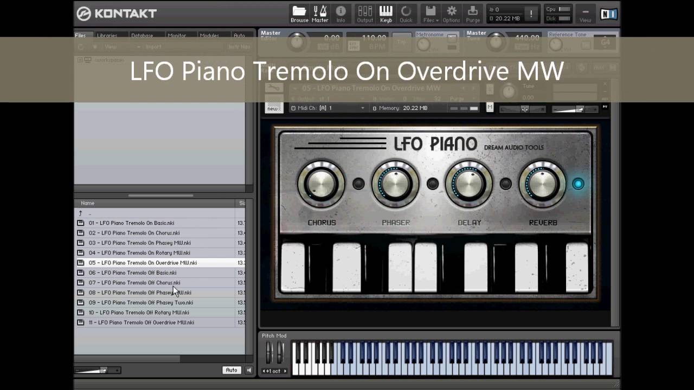Click the instrument pan L-R slider
Screen dimensions: 694x390
tap(523, 109)
